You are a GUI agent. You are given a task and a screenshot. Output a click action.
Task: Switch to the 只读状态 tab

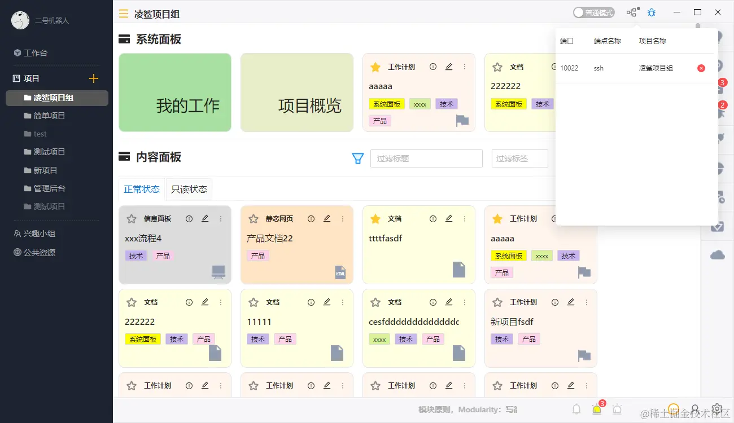pos(189,190)
